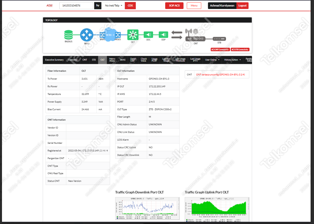Click the CEK button
314x224 pixels.
tap(130, 6)
